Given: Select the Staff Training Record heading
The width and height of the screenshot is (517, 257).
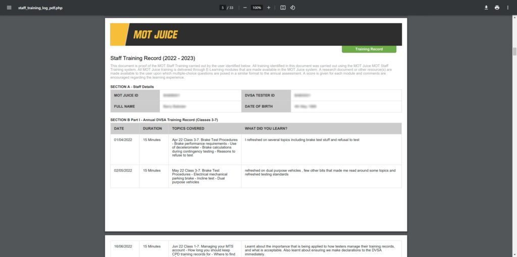Looking at the screenshot, I should coord(152,58).
